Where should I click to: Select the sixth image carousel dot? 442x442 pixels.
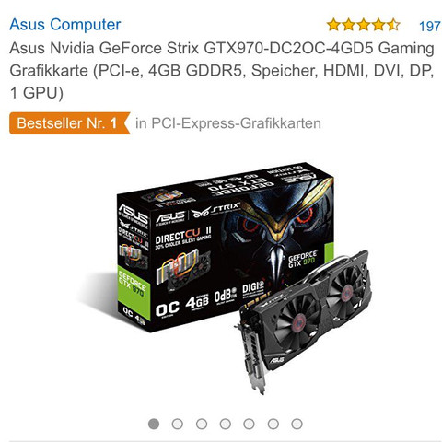point(273,424)
